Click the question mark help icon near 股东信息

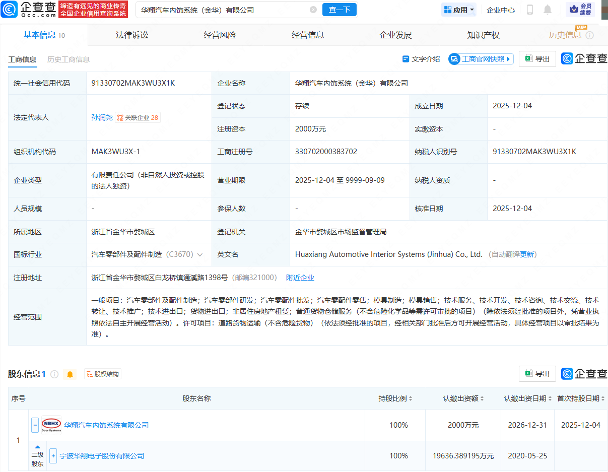pos(54,374)
